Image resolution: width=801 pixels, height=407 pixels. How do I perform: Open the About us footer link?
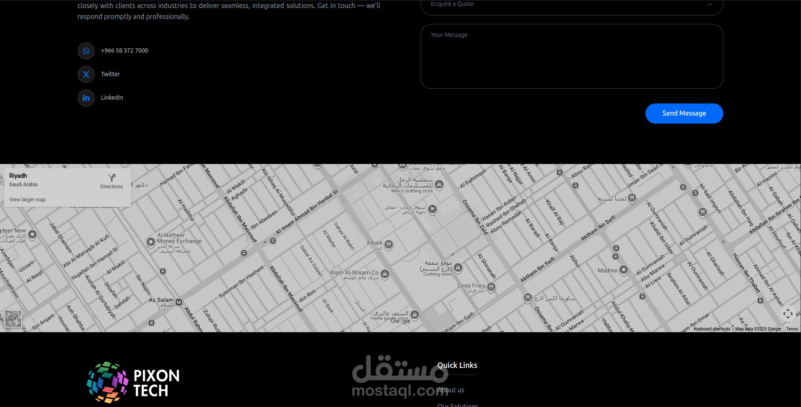click(451, 390)
